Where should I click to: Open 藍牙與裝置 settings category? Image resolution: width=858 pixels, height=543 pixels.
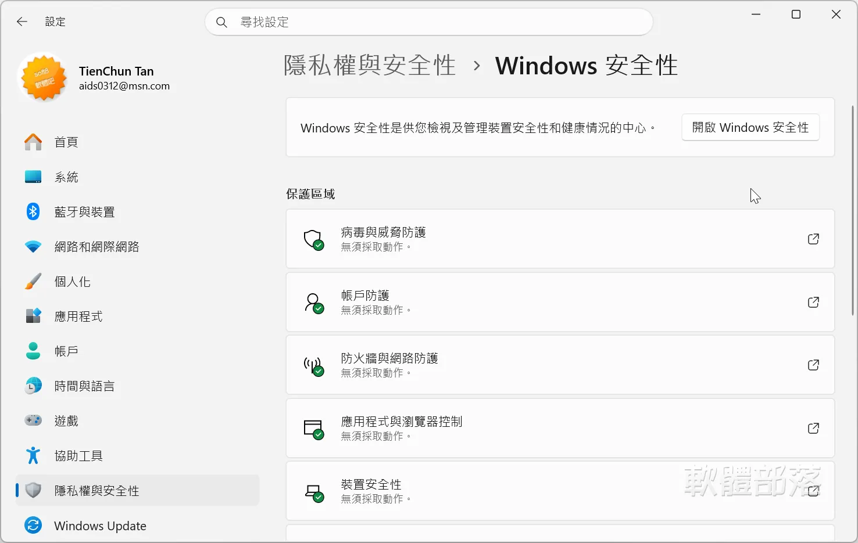coord(138,212)
